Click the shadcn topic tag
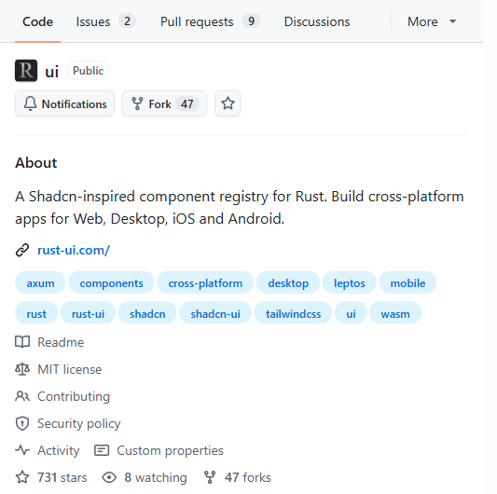 pos(147,313)
